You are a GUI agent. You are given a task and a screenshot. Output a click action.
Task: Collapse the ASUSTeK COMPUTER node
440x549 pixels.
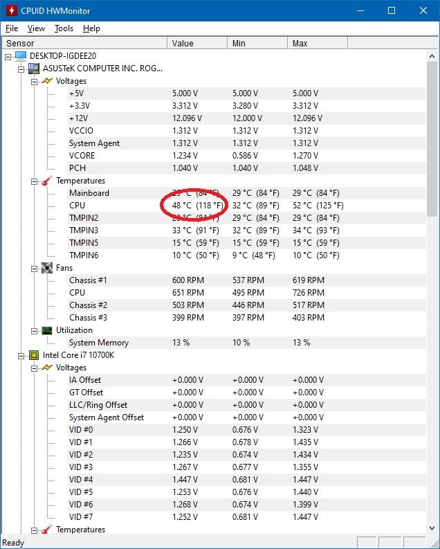21,69
